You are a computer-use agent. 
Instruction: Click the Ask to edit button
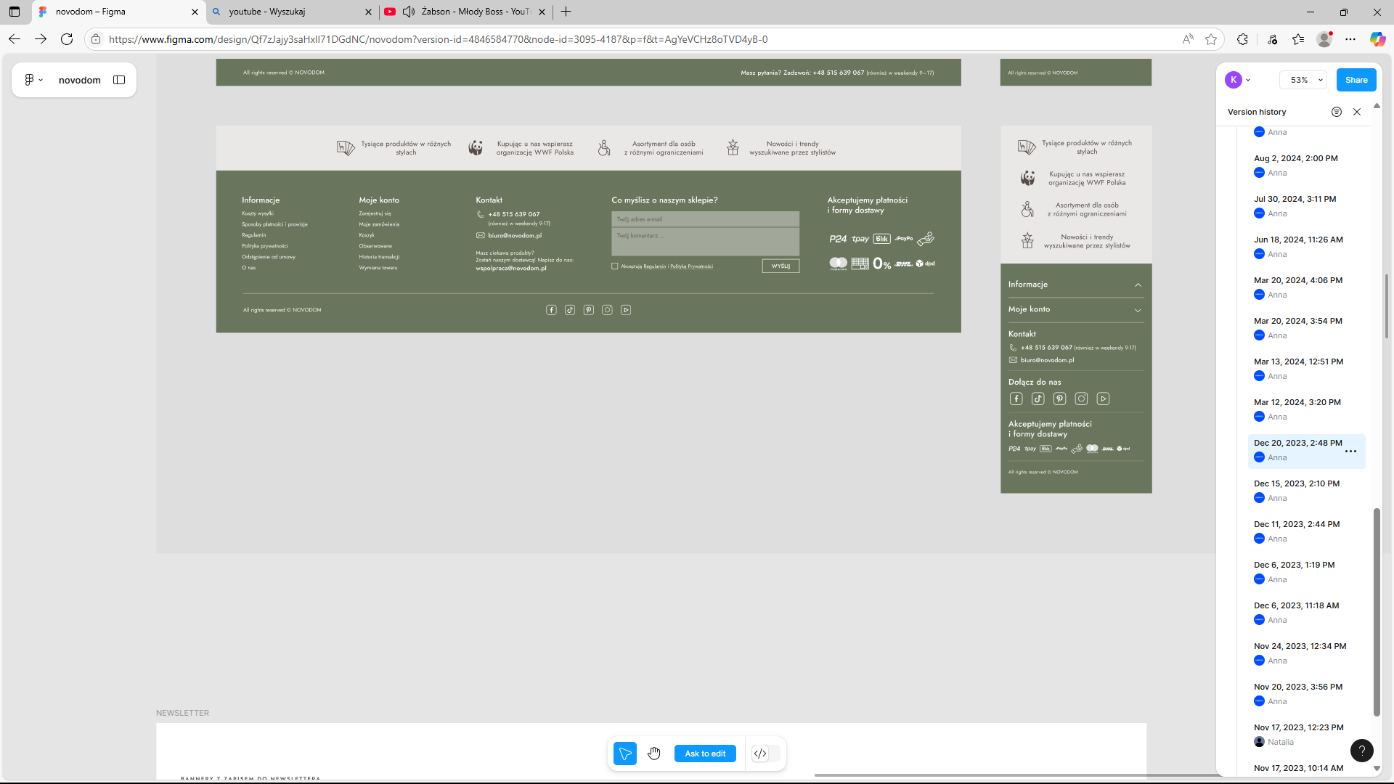tap(705, 754)
